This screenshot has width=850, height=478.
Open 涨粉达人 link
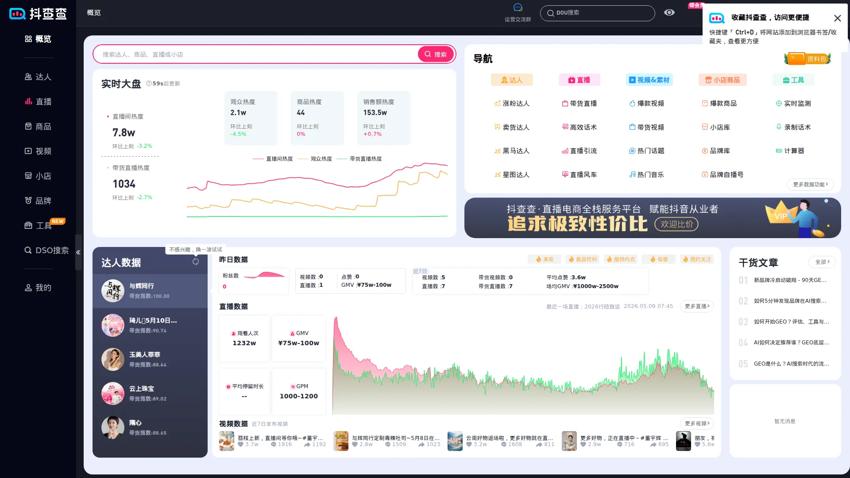pyautogui.click(x=512, y=104)
